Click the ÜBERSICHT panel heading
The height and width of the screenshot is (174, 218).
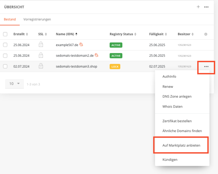click(x=14, y=7)
